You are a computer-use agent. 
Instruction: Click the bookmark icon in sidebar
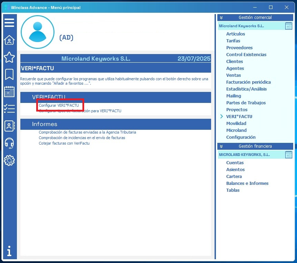[x=9, y=74]
